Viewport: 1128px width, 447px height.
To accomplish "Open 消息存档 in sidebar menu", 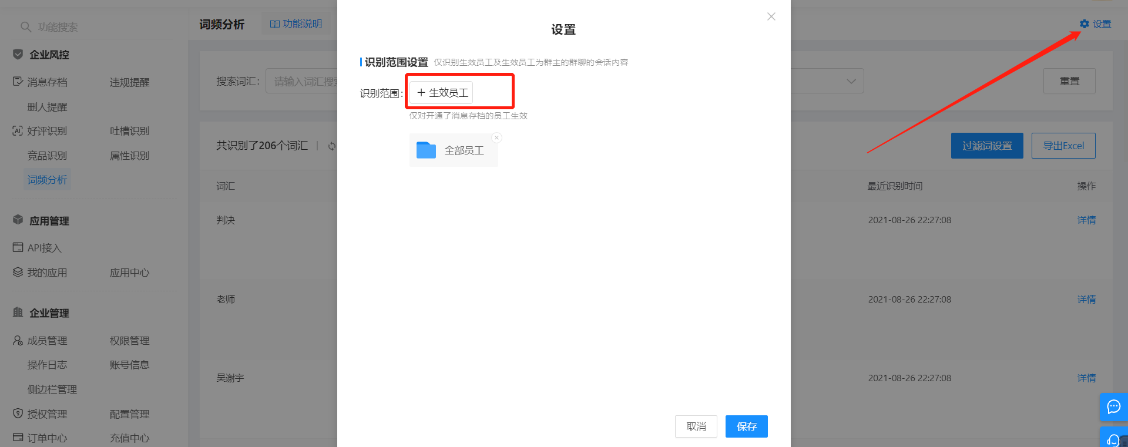I will [x=47, y=82].
